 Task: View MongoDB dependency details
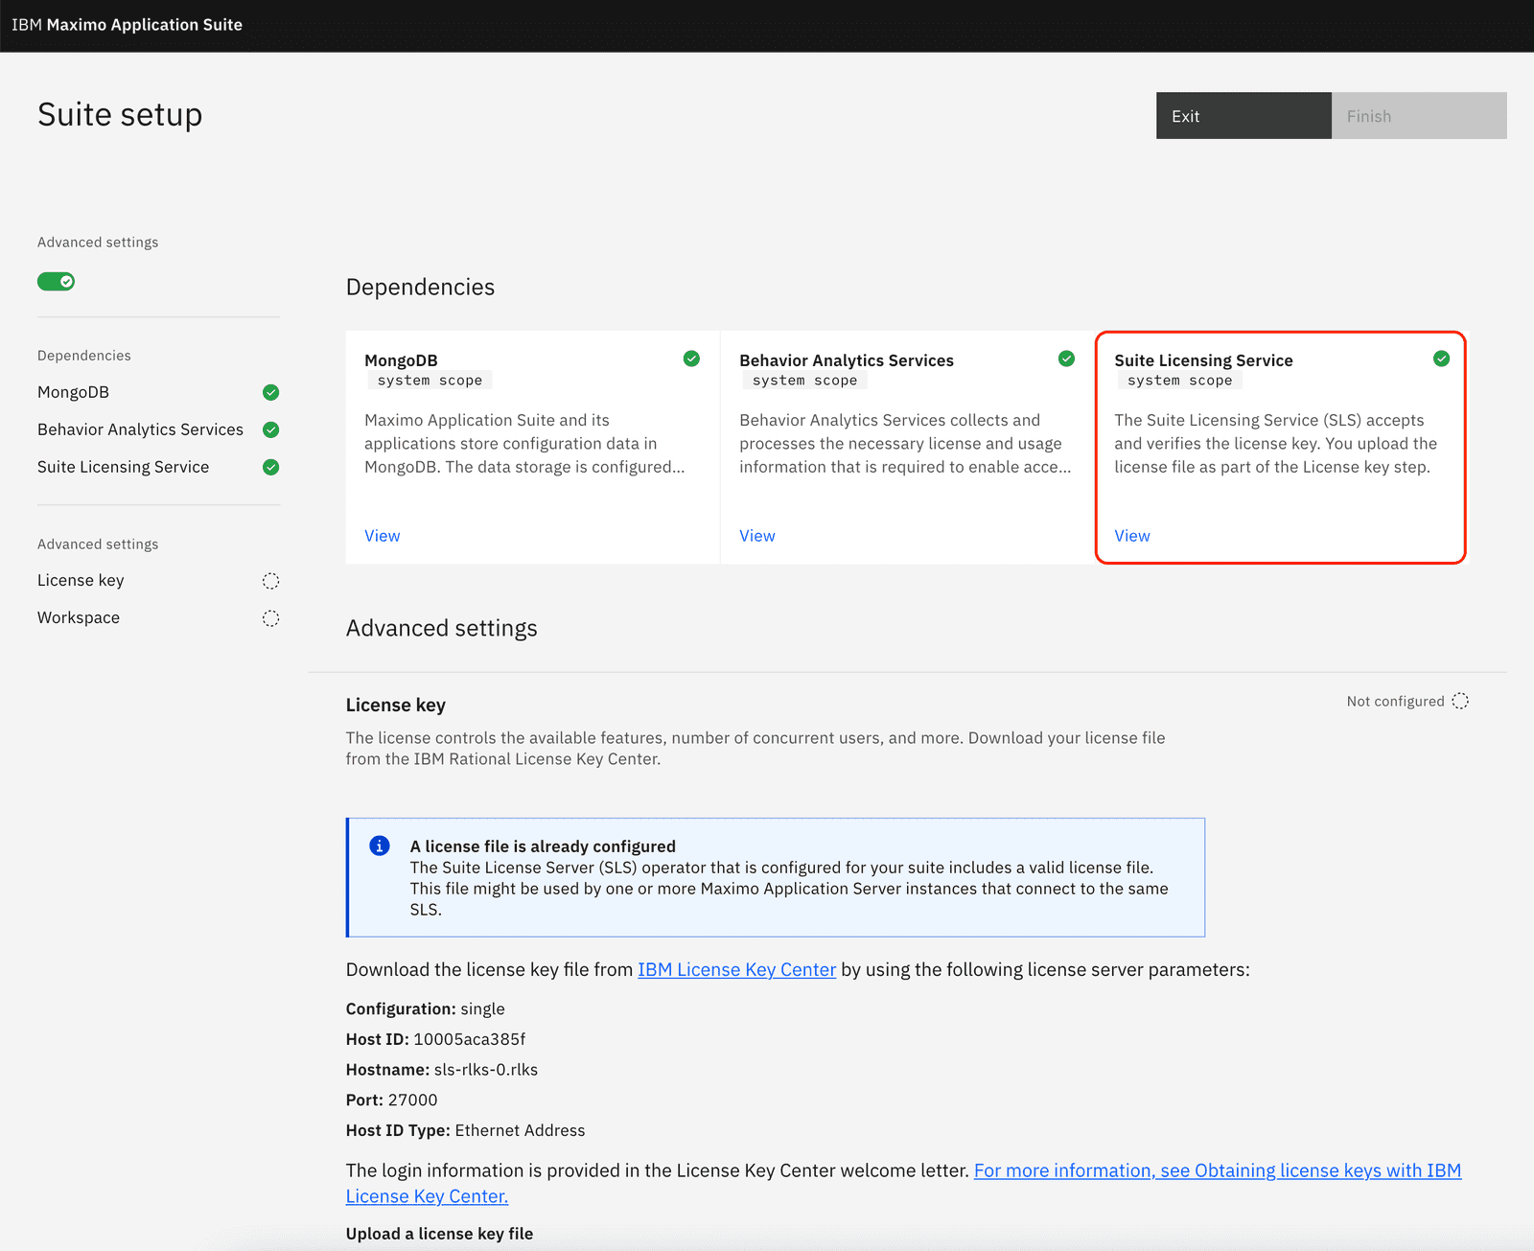pyautogui.click(x=382, y=535)
